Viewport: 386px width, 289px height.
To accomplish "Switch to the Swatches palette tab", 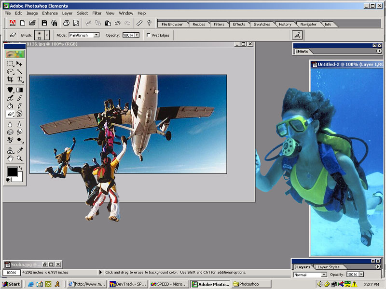I will pyautogui.click(x=262, y=24).
